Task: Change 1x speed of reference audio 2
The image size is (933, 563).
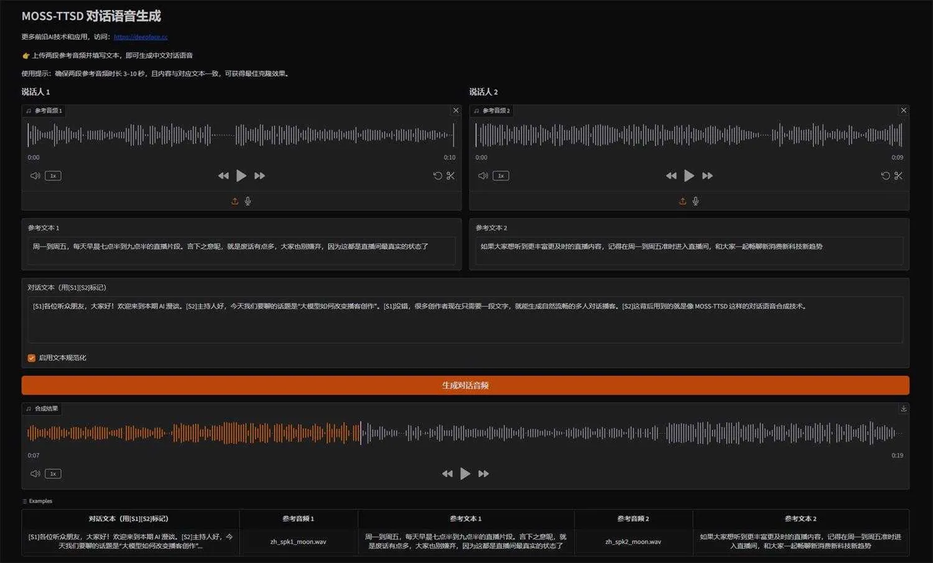Action: coord(501,176)
